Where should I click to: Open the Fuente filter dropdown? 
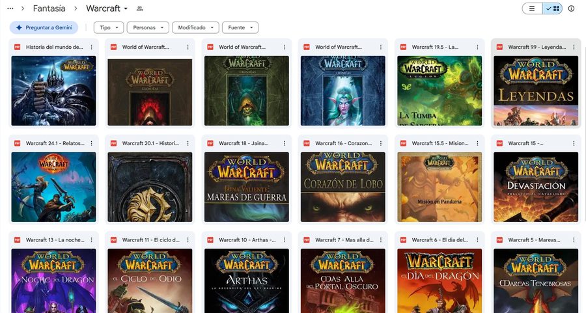coord(240,27)
